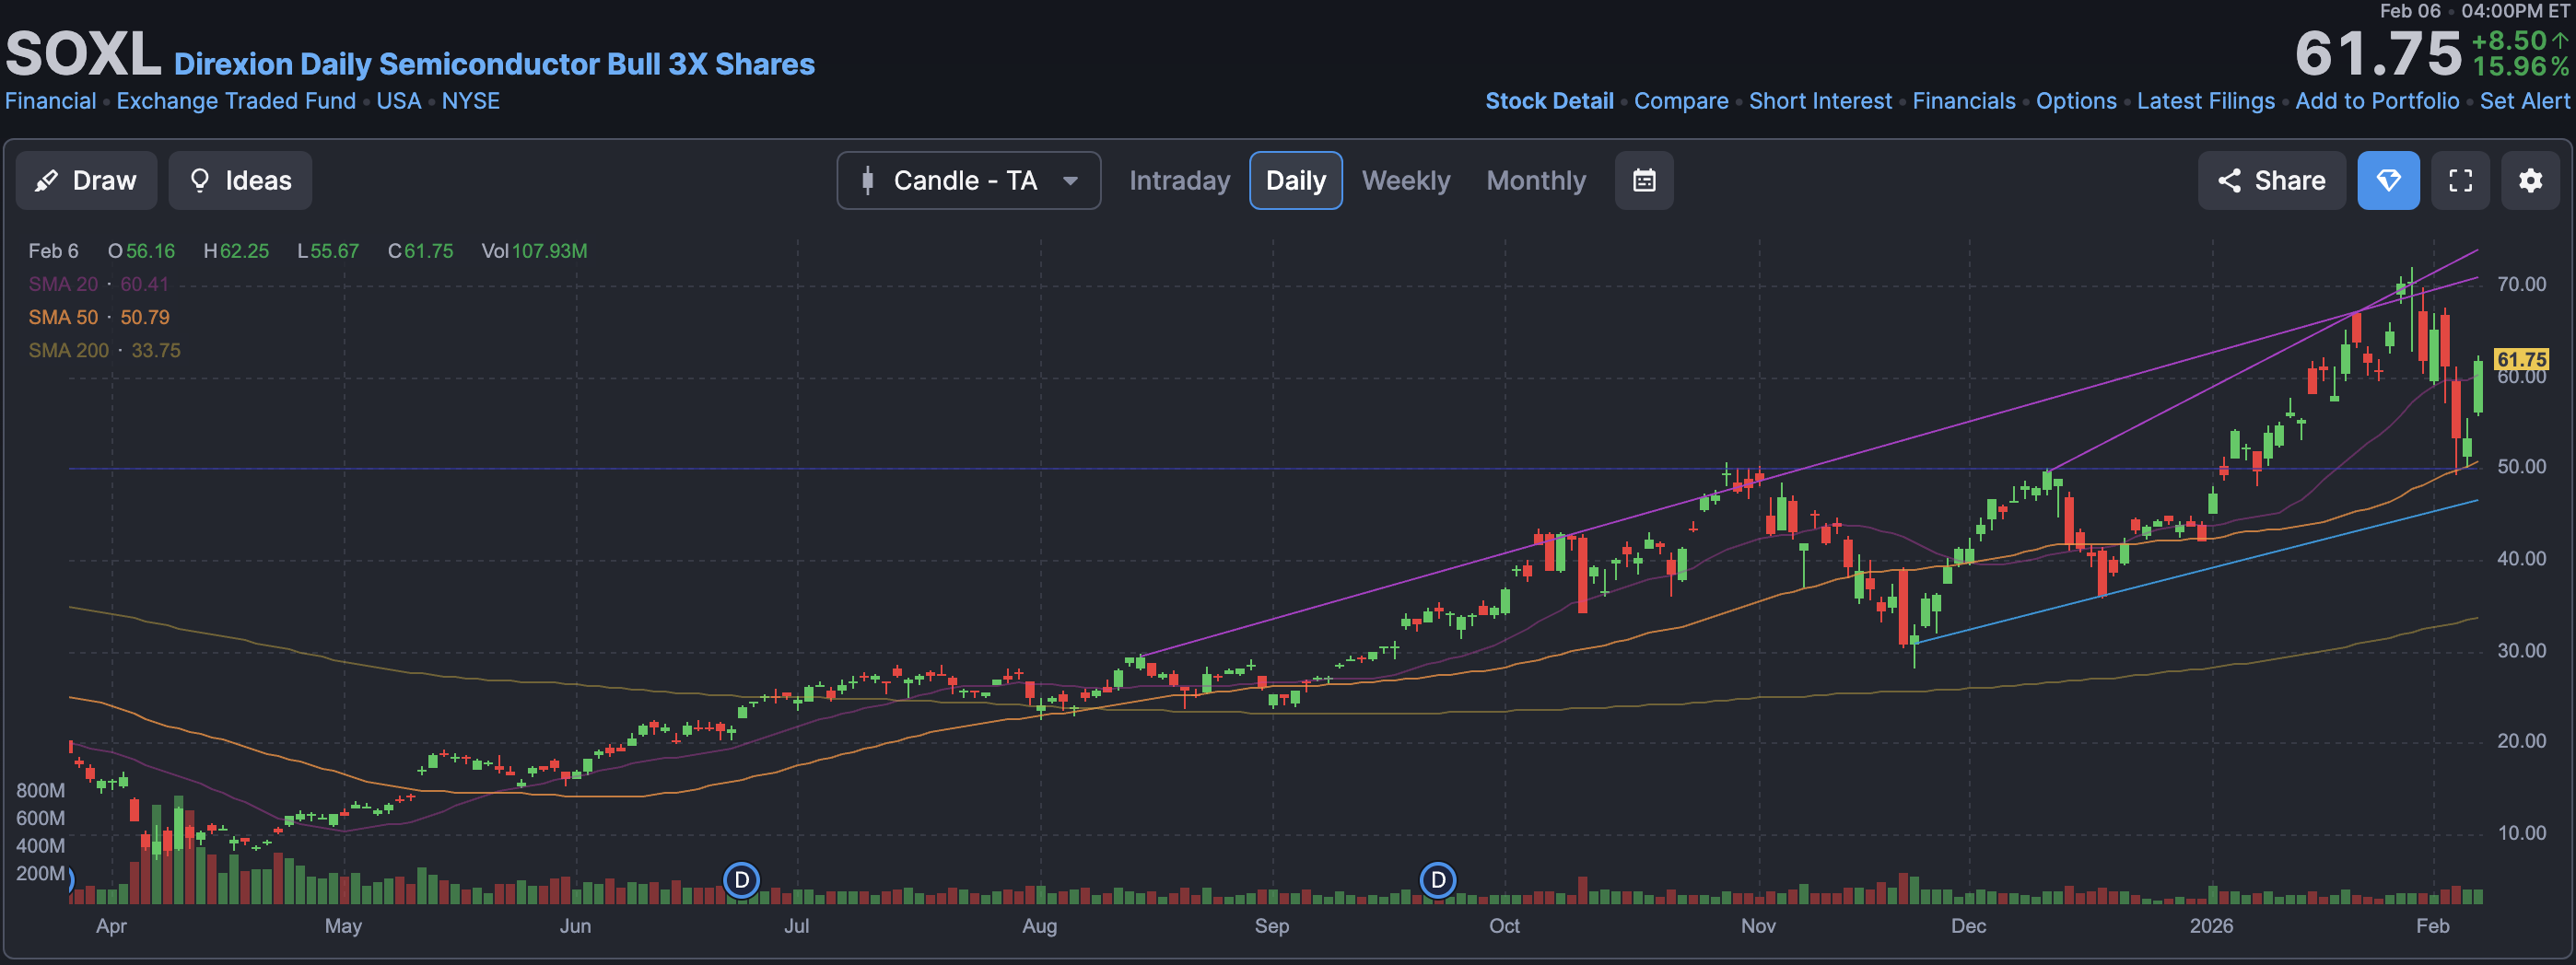
Task: Click the caret arrow of the chart type dropdown
Action: click(1070, 181)
